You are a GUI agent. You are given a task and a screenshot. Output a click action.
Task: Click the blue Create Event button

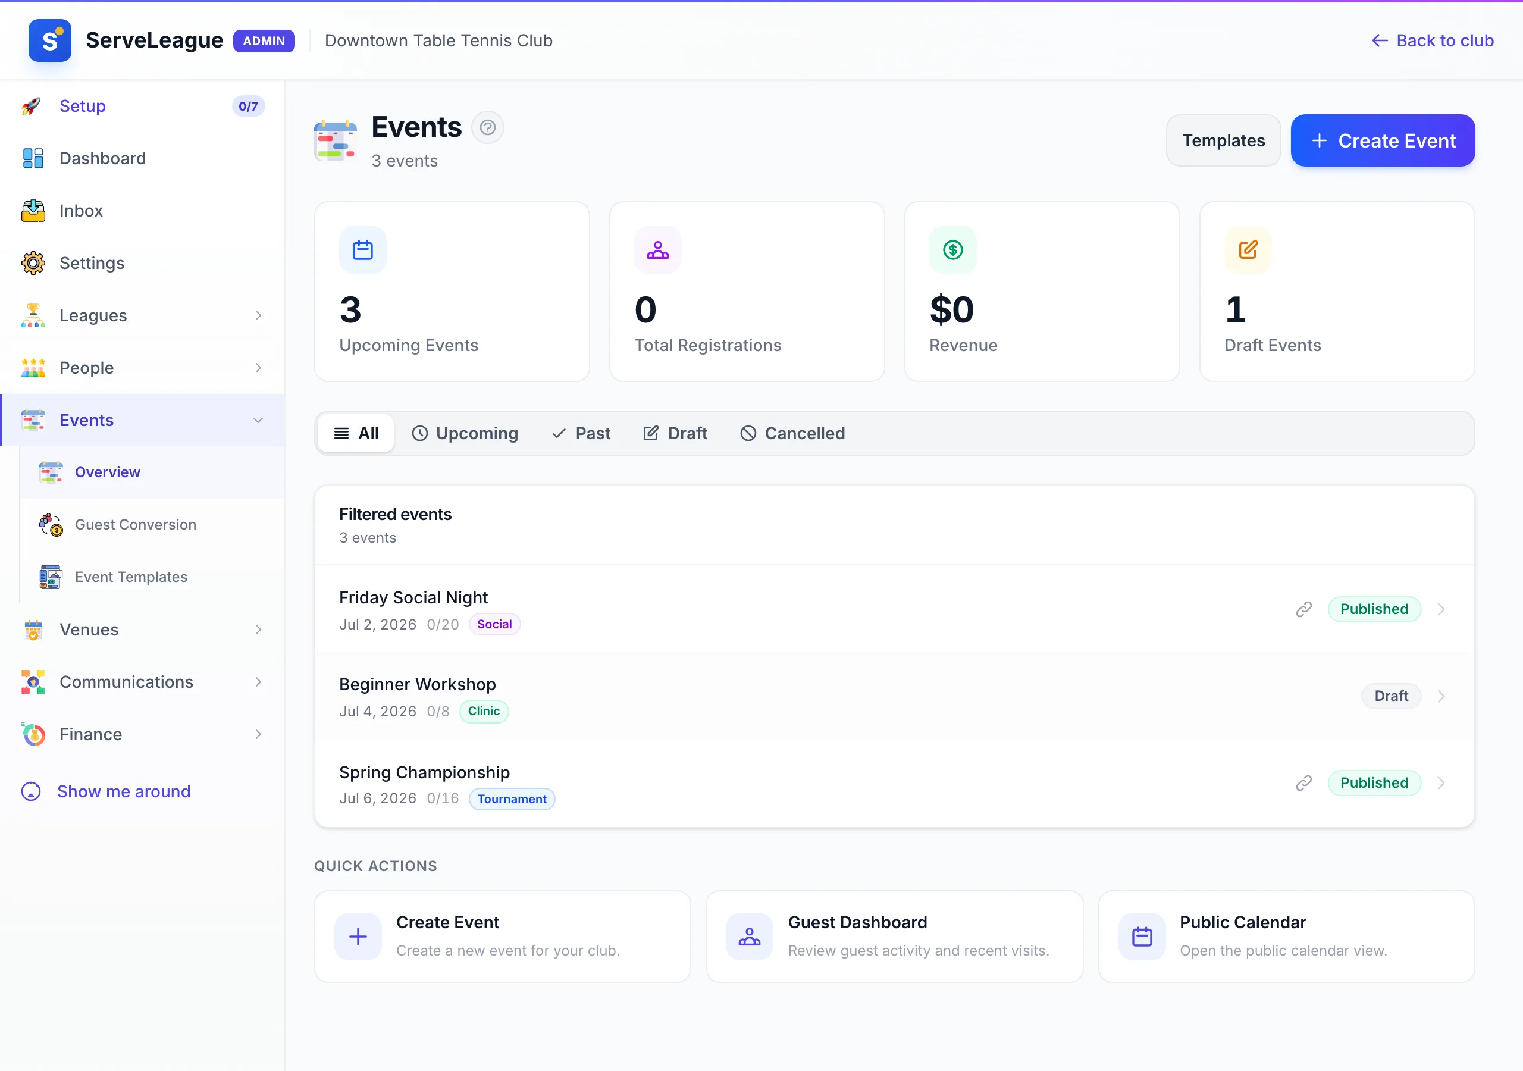[x=1383, y=140]
